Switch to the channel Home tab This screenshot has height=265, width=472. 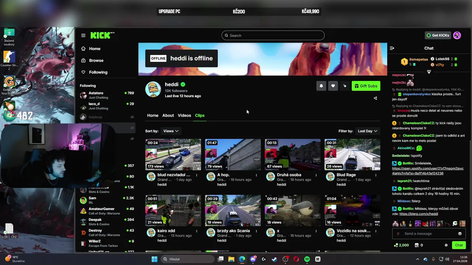(x=153, y=116)
